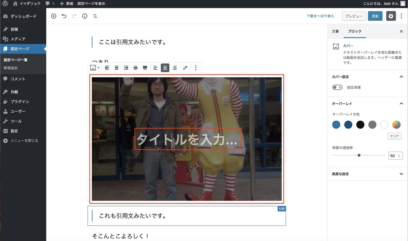Click the add block plus icon
408x241 pixels.
tap(53, 16)
